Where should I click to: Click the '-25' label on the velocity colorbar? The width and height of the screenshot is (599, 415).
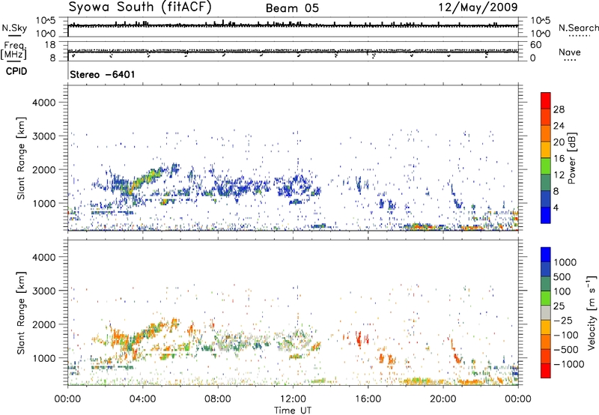562,320
